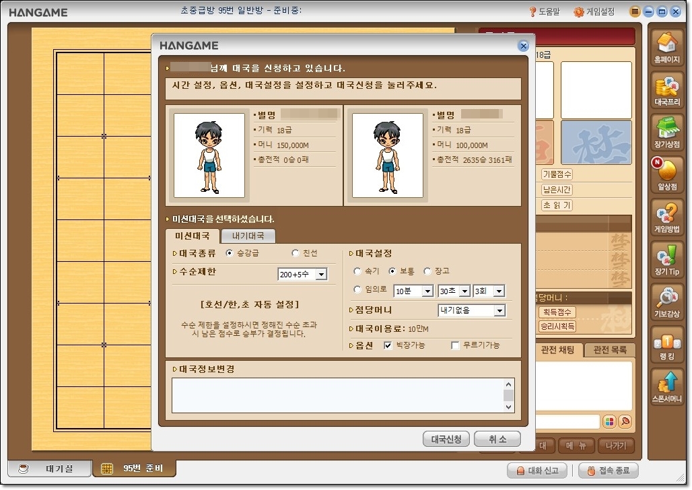Select the 임의로 custom time radio
Viewport: 692px width, 490px height.
357,289
